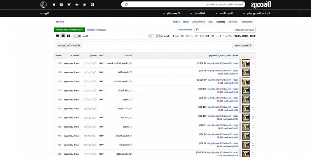311x157 pixels.
Task: Expand the Explore Discography menu
Action: (x=257, y=14)
